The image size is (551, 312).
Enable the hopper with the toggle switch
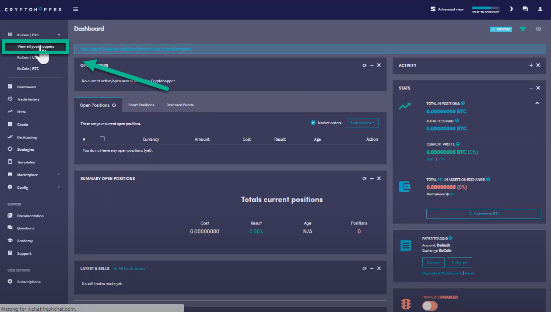pyautogui.click(x=430, y=306)
